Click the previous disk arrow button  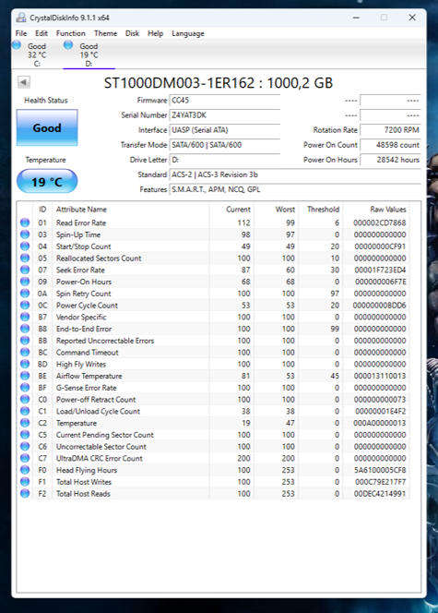[23, 82]
